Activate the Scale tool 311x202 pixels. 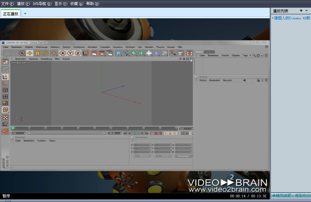37,53
